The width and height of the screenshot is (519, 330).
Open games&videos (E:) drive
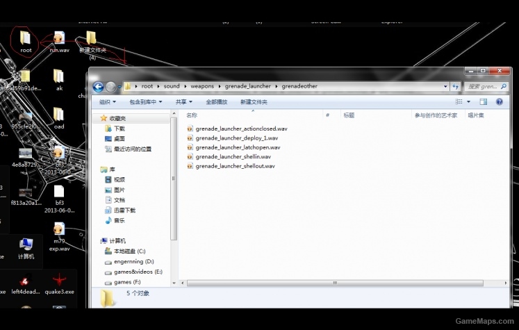click(138, 272)
